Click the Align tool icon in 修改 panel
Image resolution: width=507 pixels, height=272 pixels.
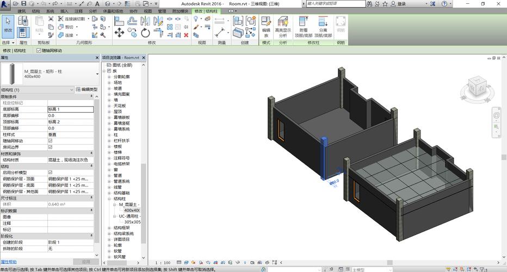click(119, 21)
